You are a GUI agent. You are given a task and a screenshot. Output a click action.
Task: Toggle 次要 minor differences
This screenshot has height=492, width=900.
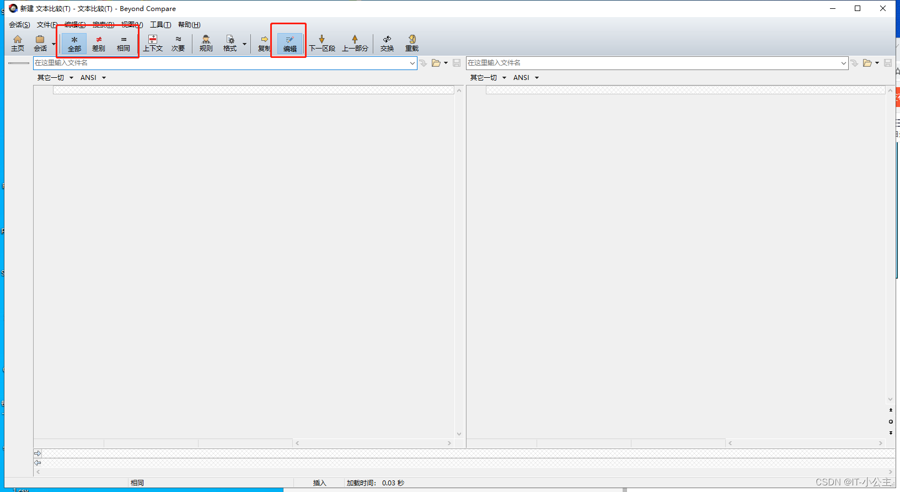click(178, 44)
